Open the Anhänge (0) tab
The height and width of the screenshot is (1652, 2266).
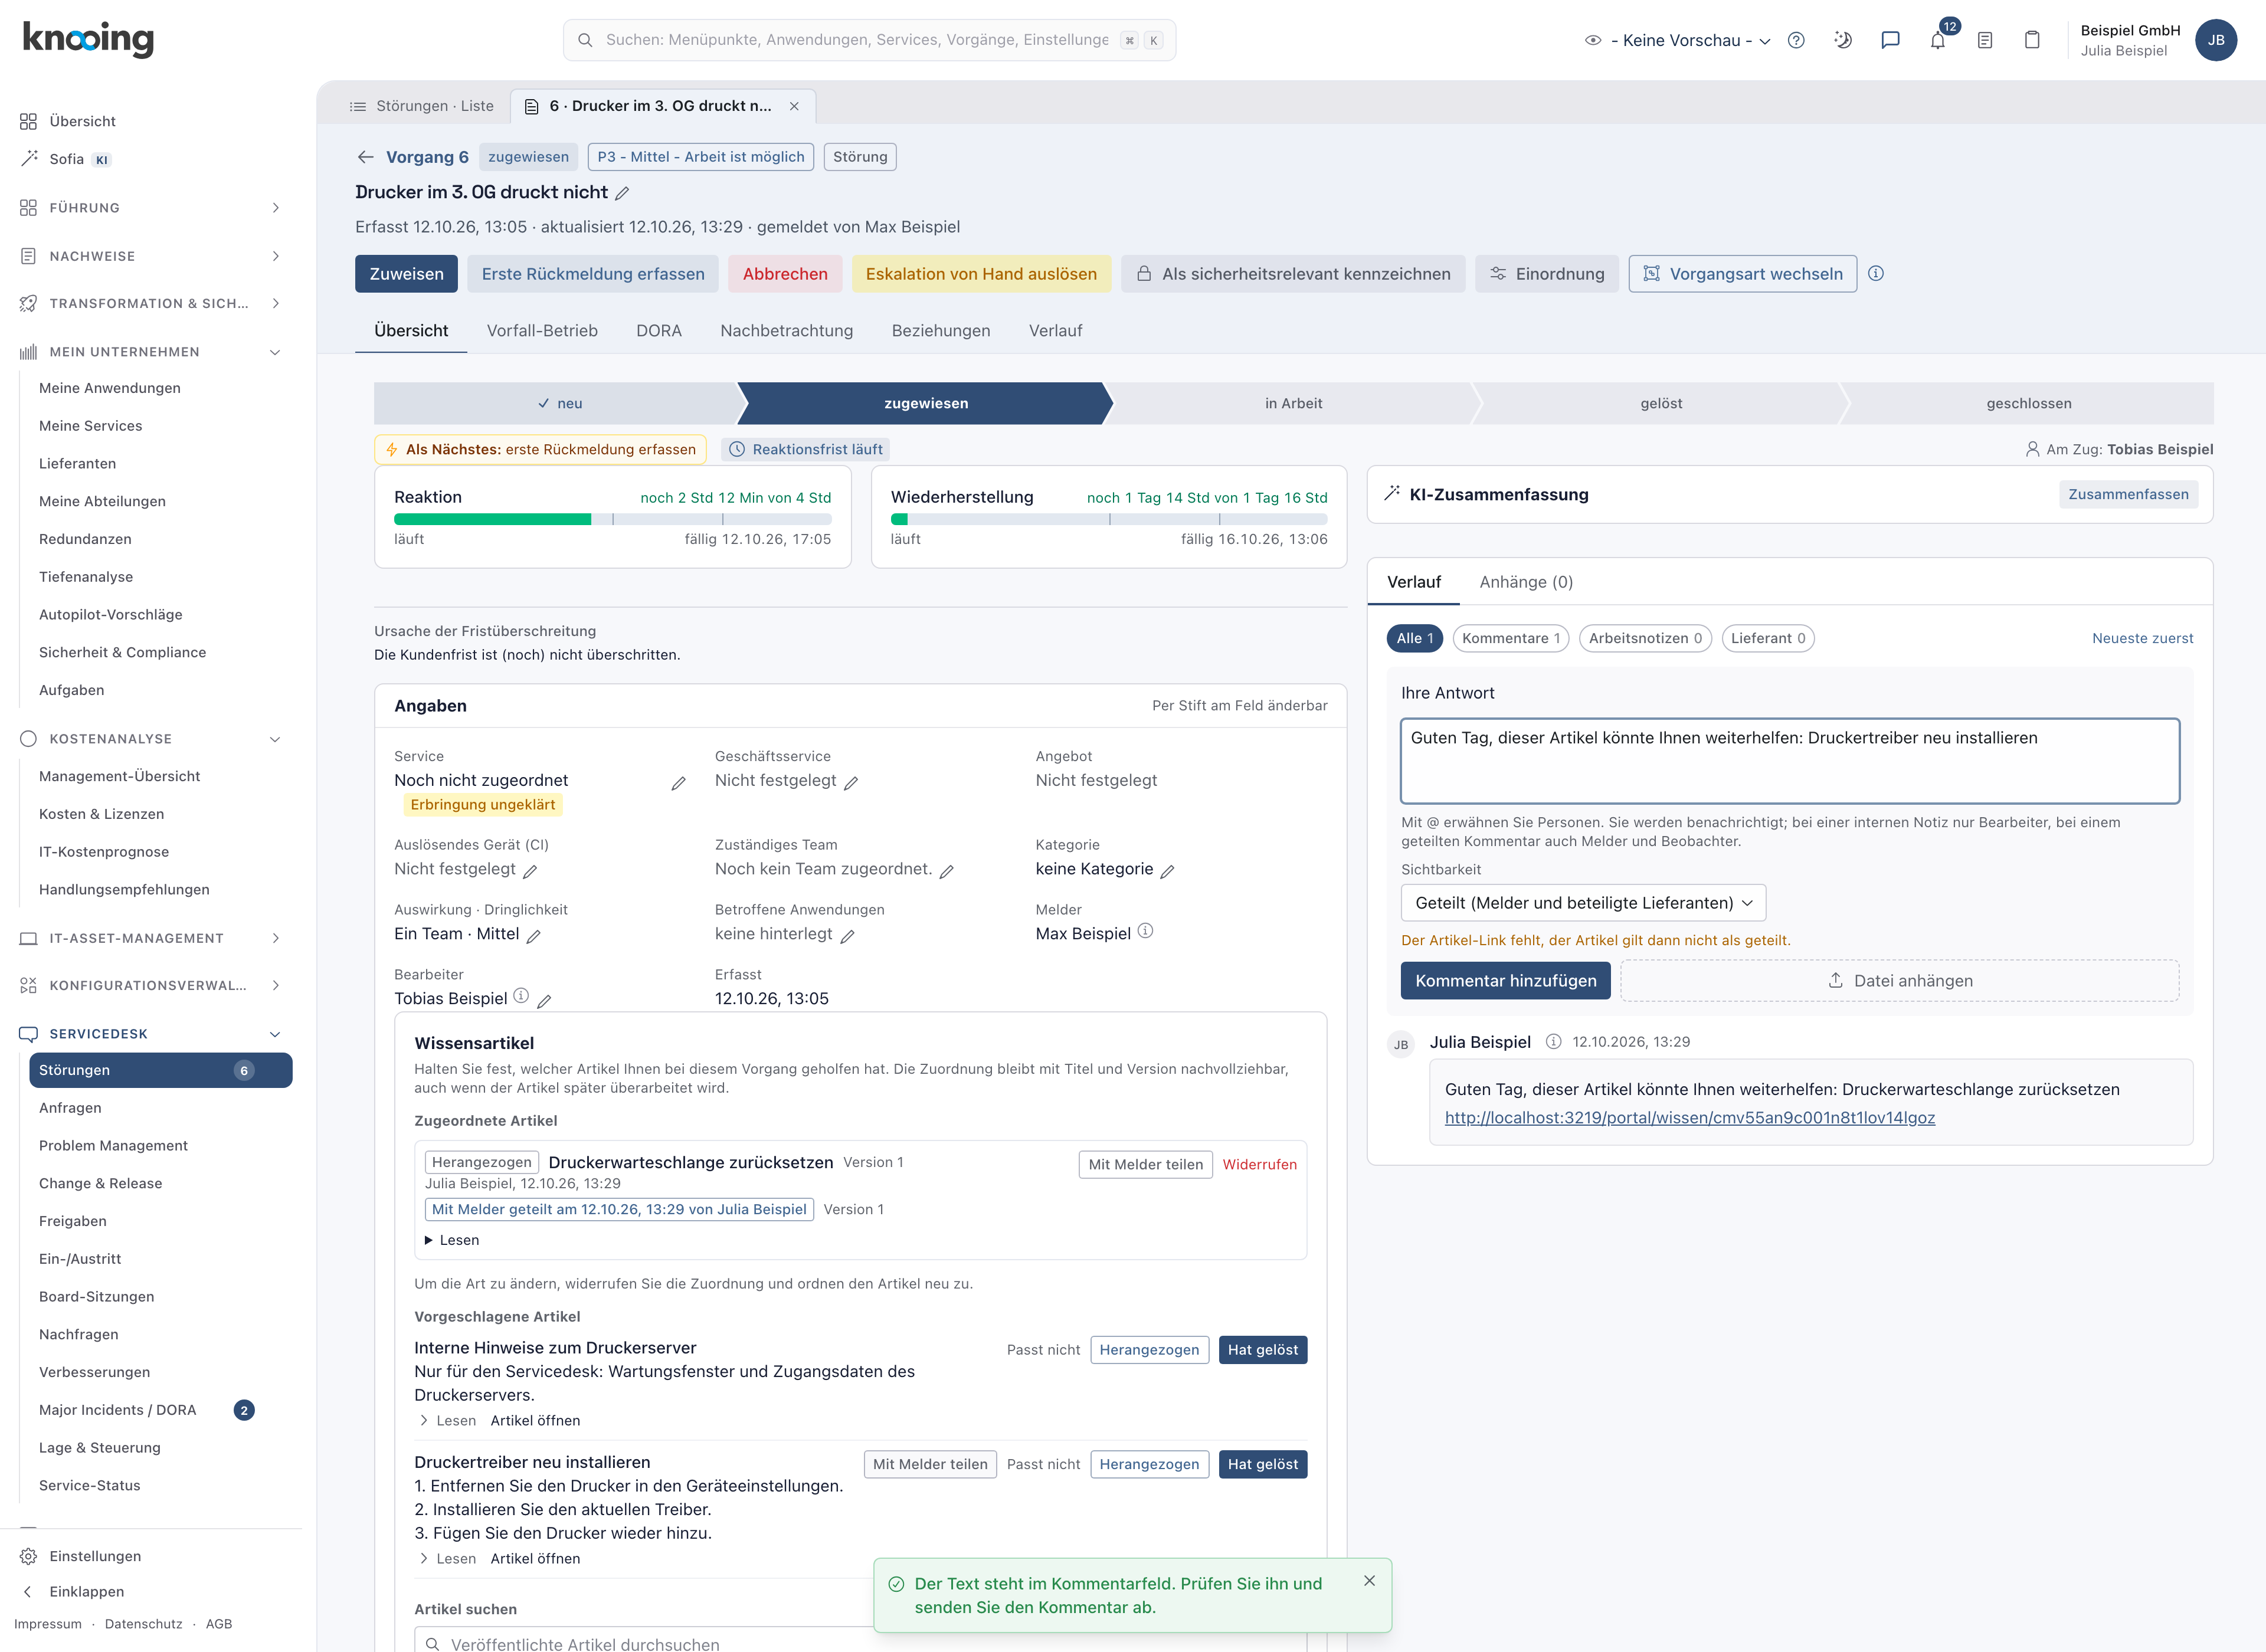[1526, 582]
